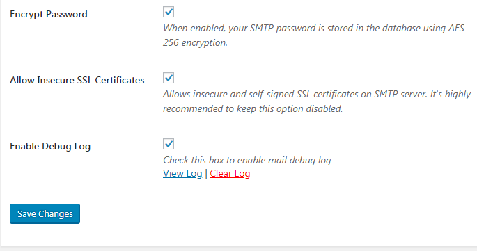Click the 'When enabled, your SMTP password' text line
The height and width of the screenshot is (251, 477).
tap(315, 29)
